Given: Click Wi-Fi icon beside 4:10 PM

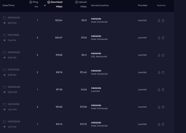Looking at the screenshot, I should (x=4, y=127).
